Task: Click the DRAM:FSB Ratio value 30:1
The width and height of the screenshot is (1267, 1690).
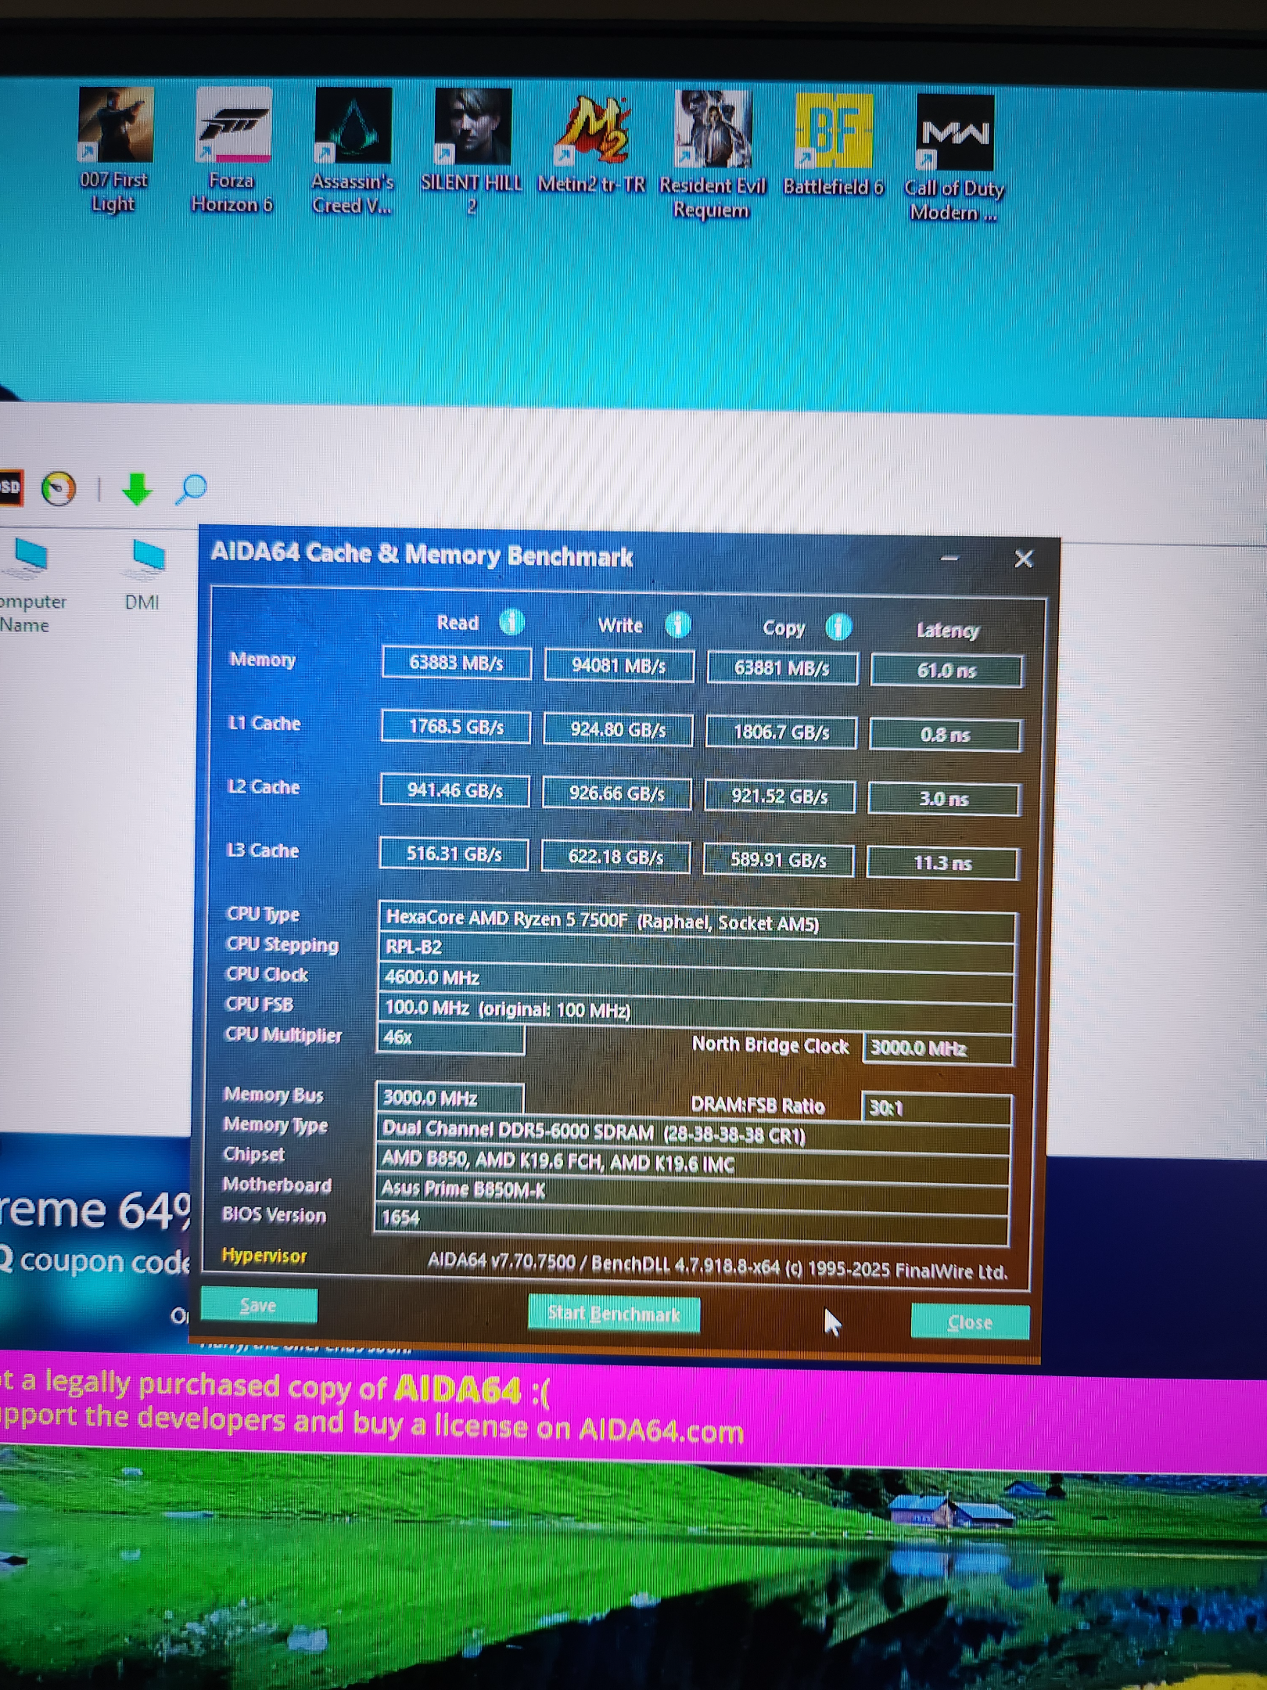Action: click(x=936, y=1108)
